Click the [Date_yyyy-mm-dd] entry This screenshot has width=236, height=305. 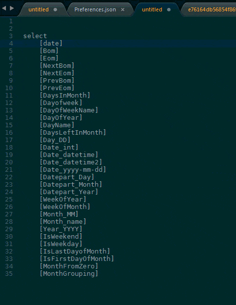73,170
